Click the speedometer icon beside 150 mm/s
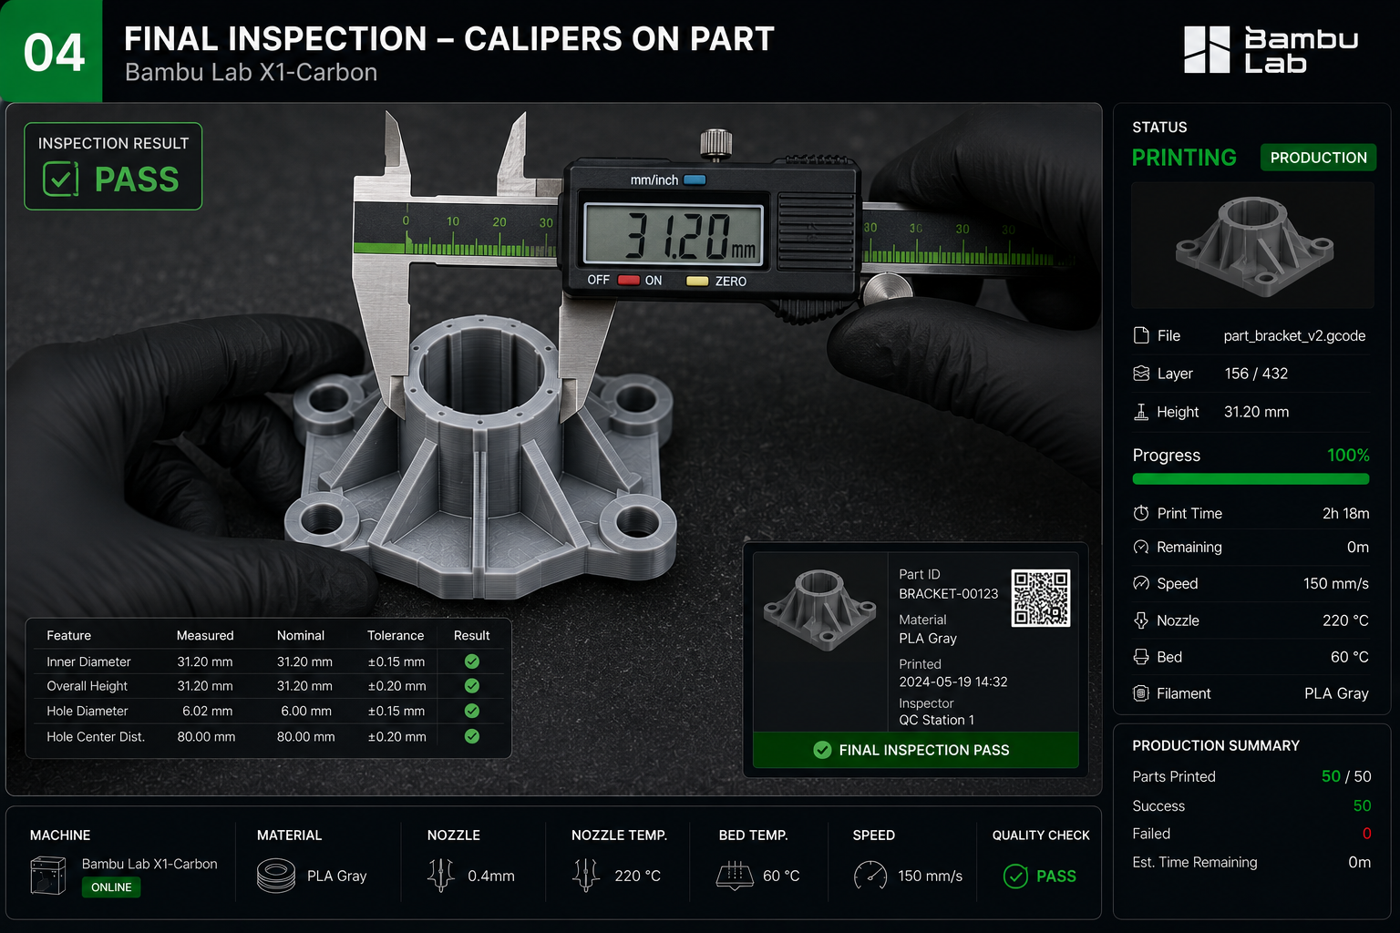This screenshot has width=1400, height=933. coord(870,876)
